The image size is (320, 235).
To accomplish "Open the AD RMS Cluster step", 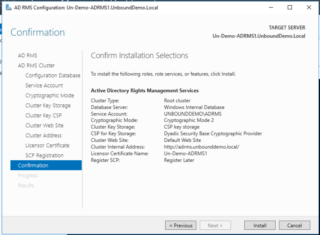I will tap(36, 66).
